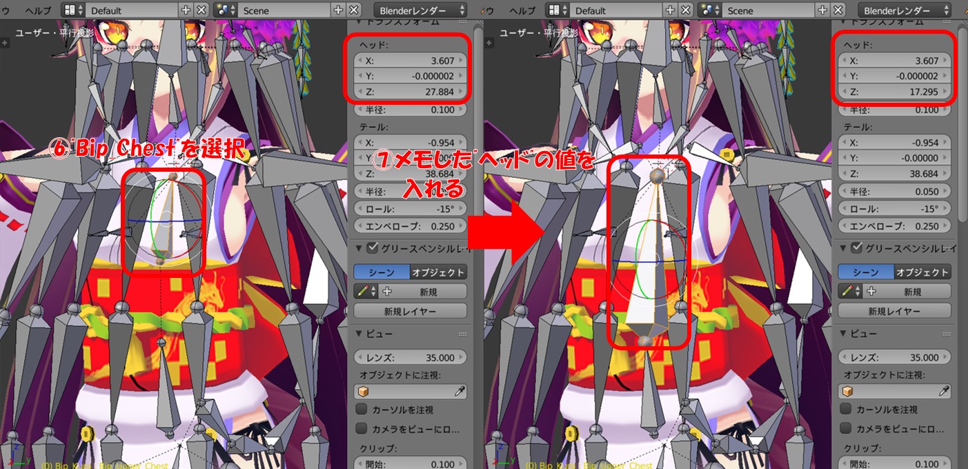This screenshot has height=469, width=968.
Task: Click the 新規 button in the left panel
Action: tap(429, 292)
